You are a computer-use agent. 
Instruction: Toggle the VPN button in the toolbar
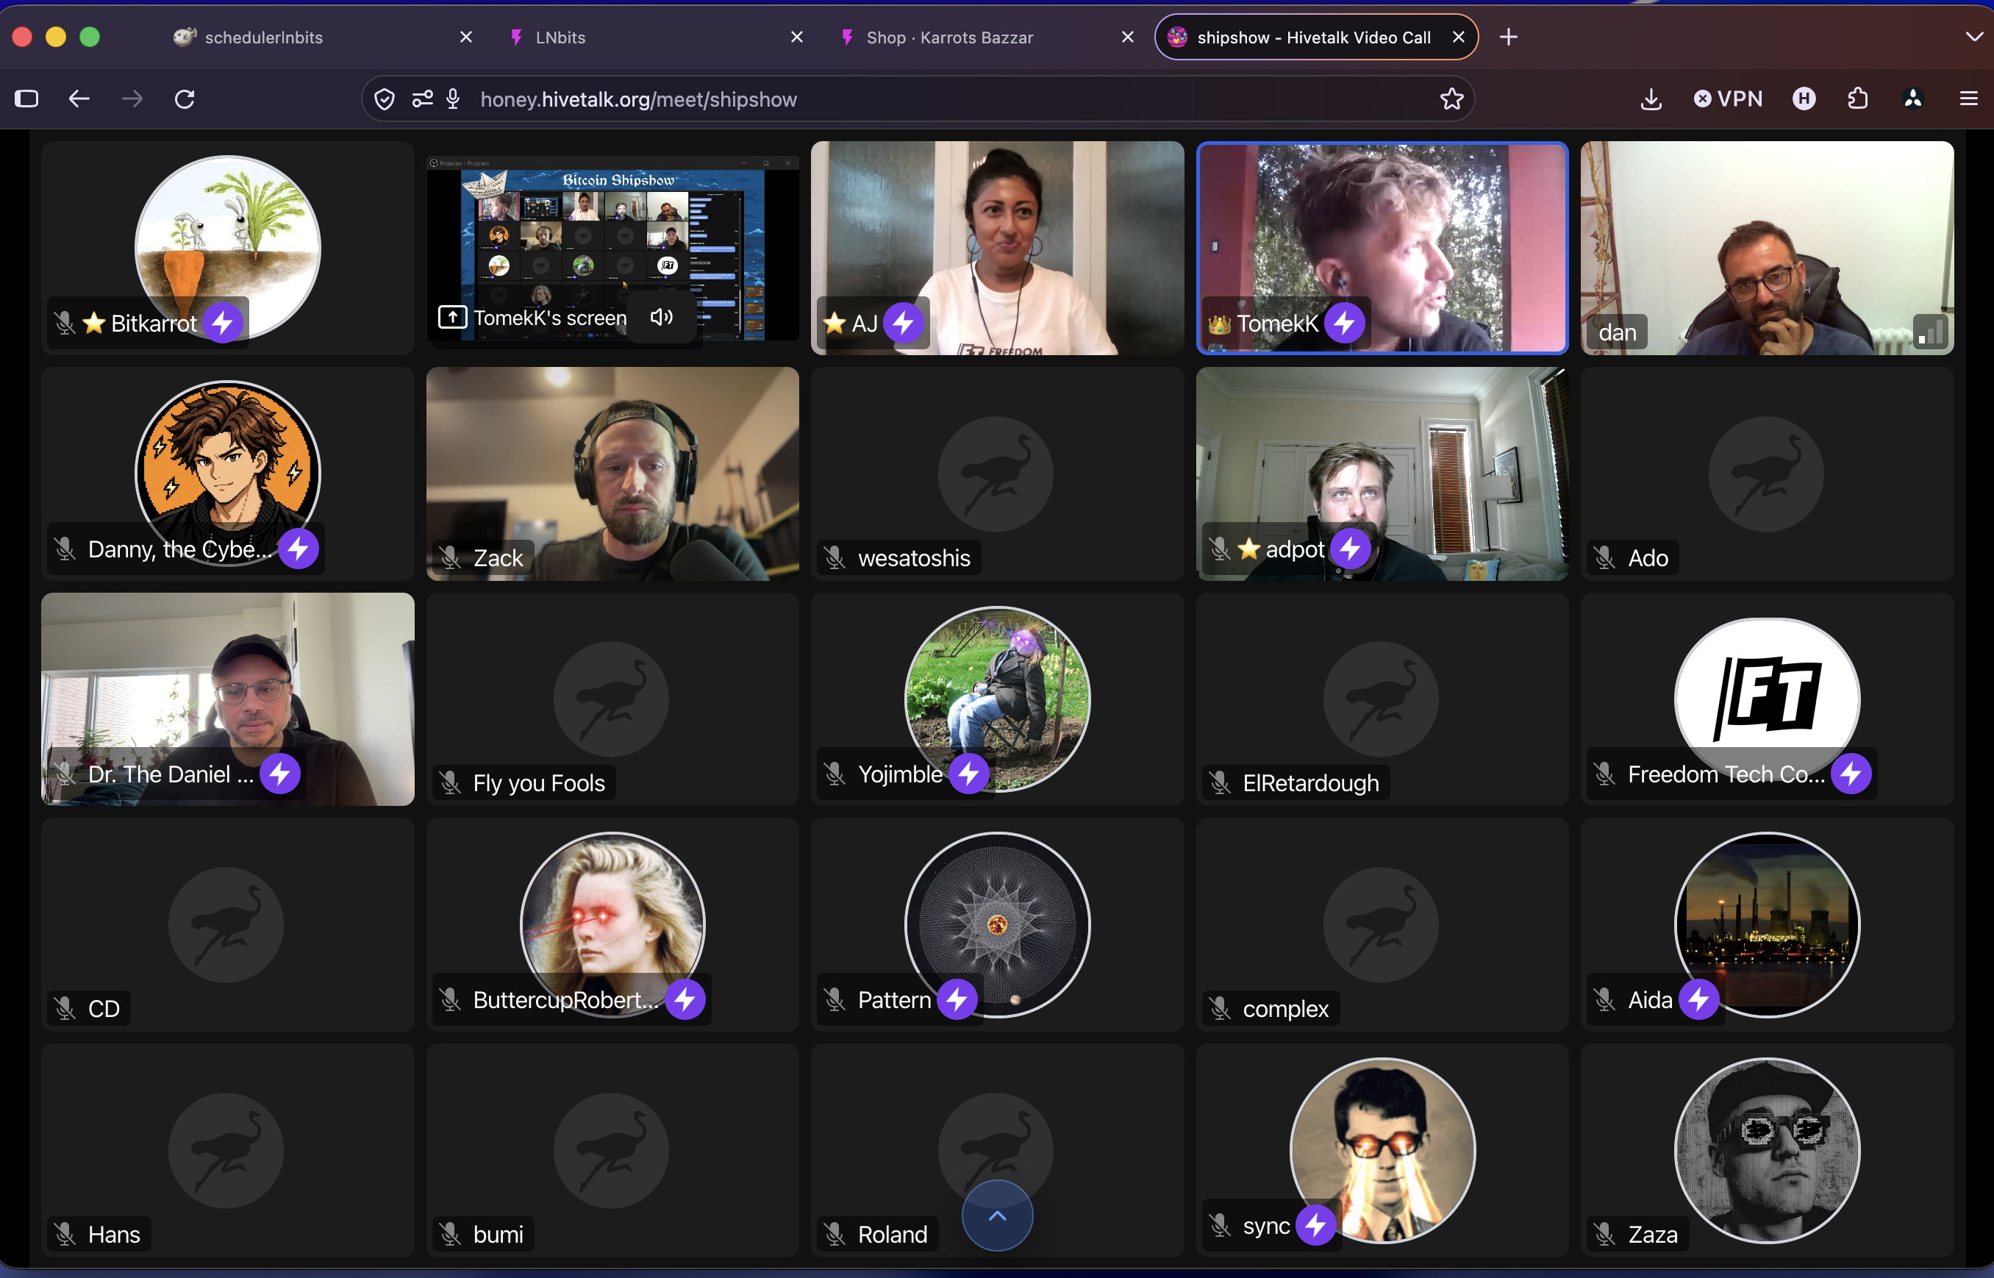pos(1728,99)
